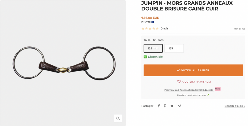Click the Ajouter à ma wishlist link
Image resolution: width=248 pixels, height=126 pixels.
pos(196,82)
